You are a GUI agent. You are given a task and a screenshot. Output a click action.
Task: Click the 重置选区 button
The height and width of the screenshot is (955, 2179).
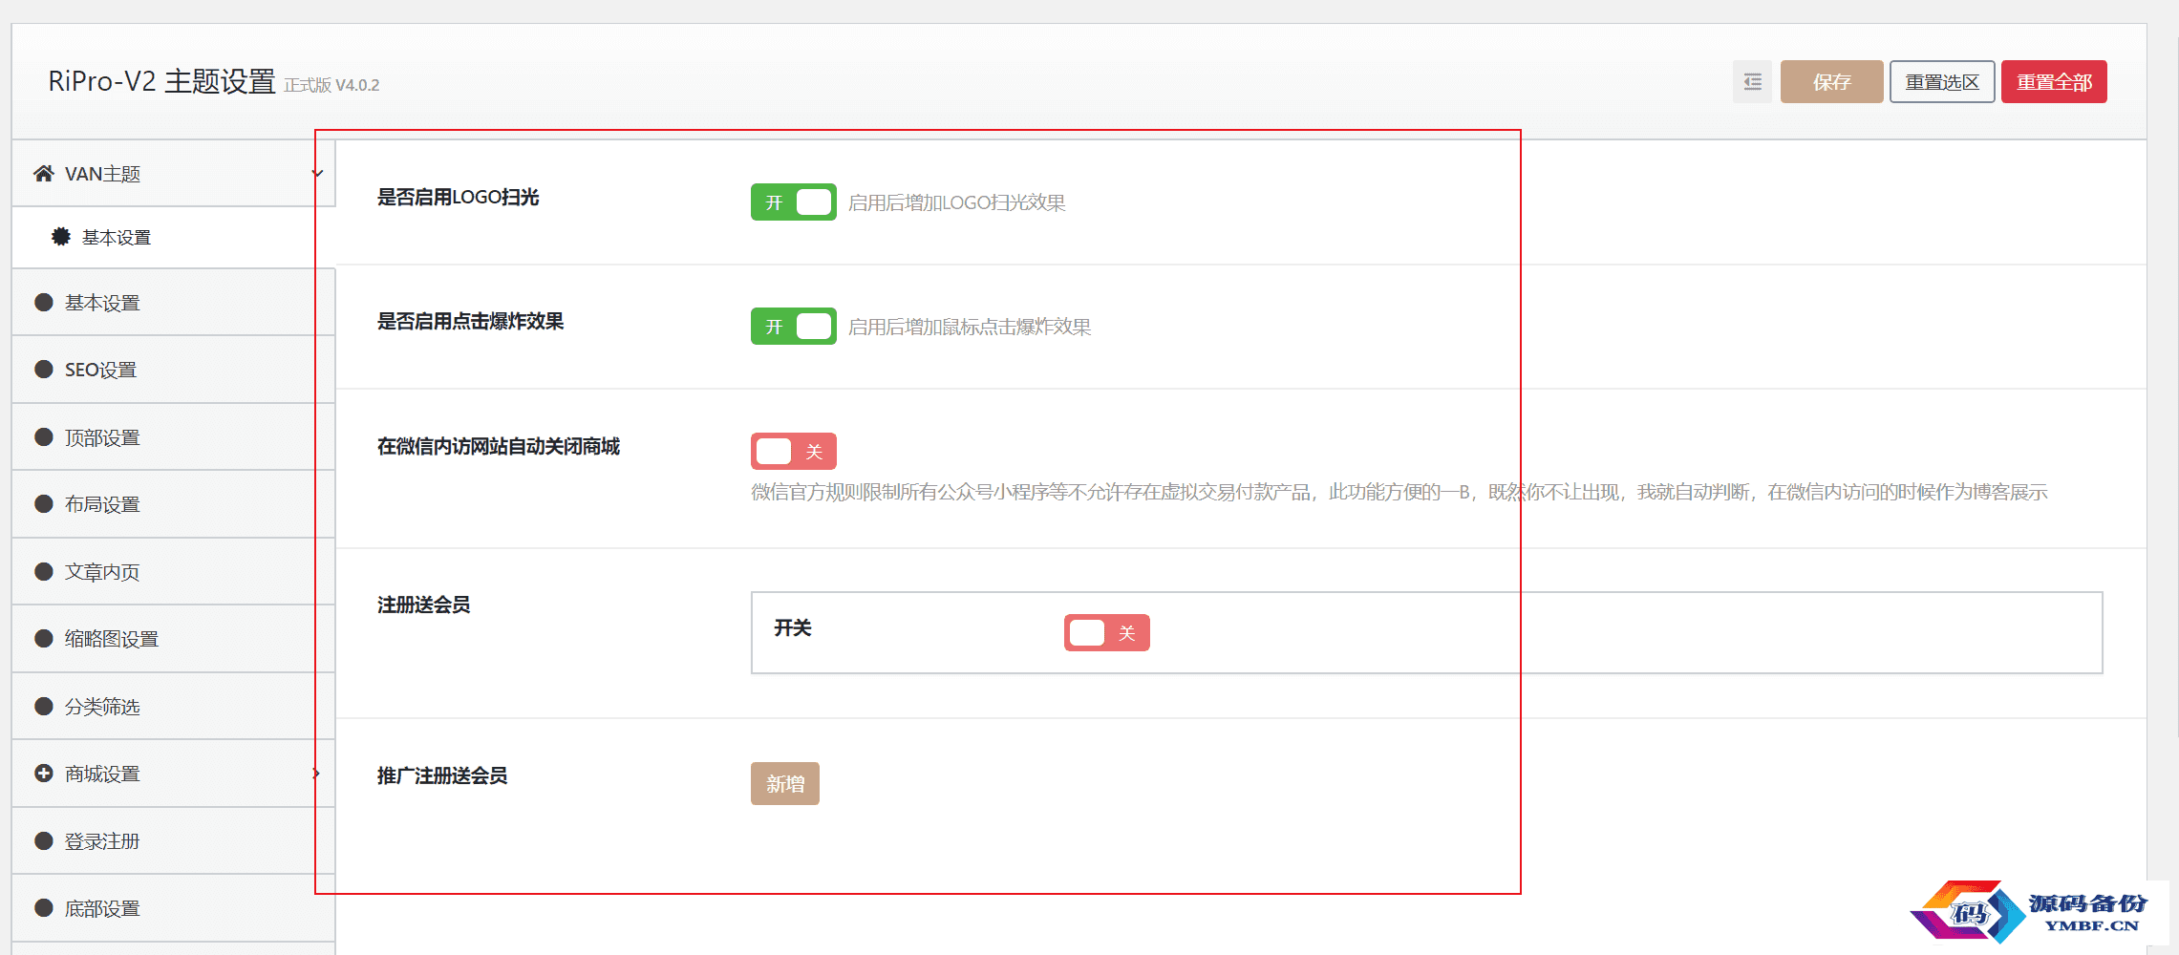click(1942, 82)
